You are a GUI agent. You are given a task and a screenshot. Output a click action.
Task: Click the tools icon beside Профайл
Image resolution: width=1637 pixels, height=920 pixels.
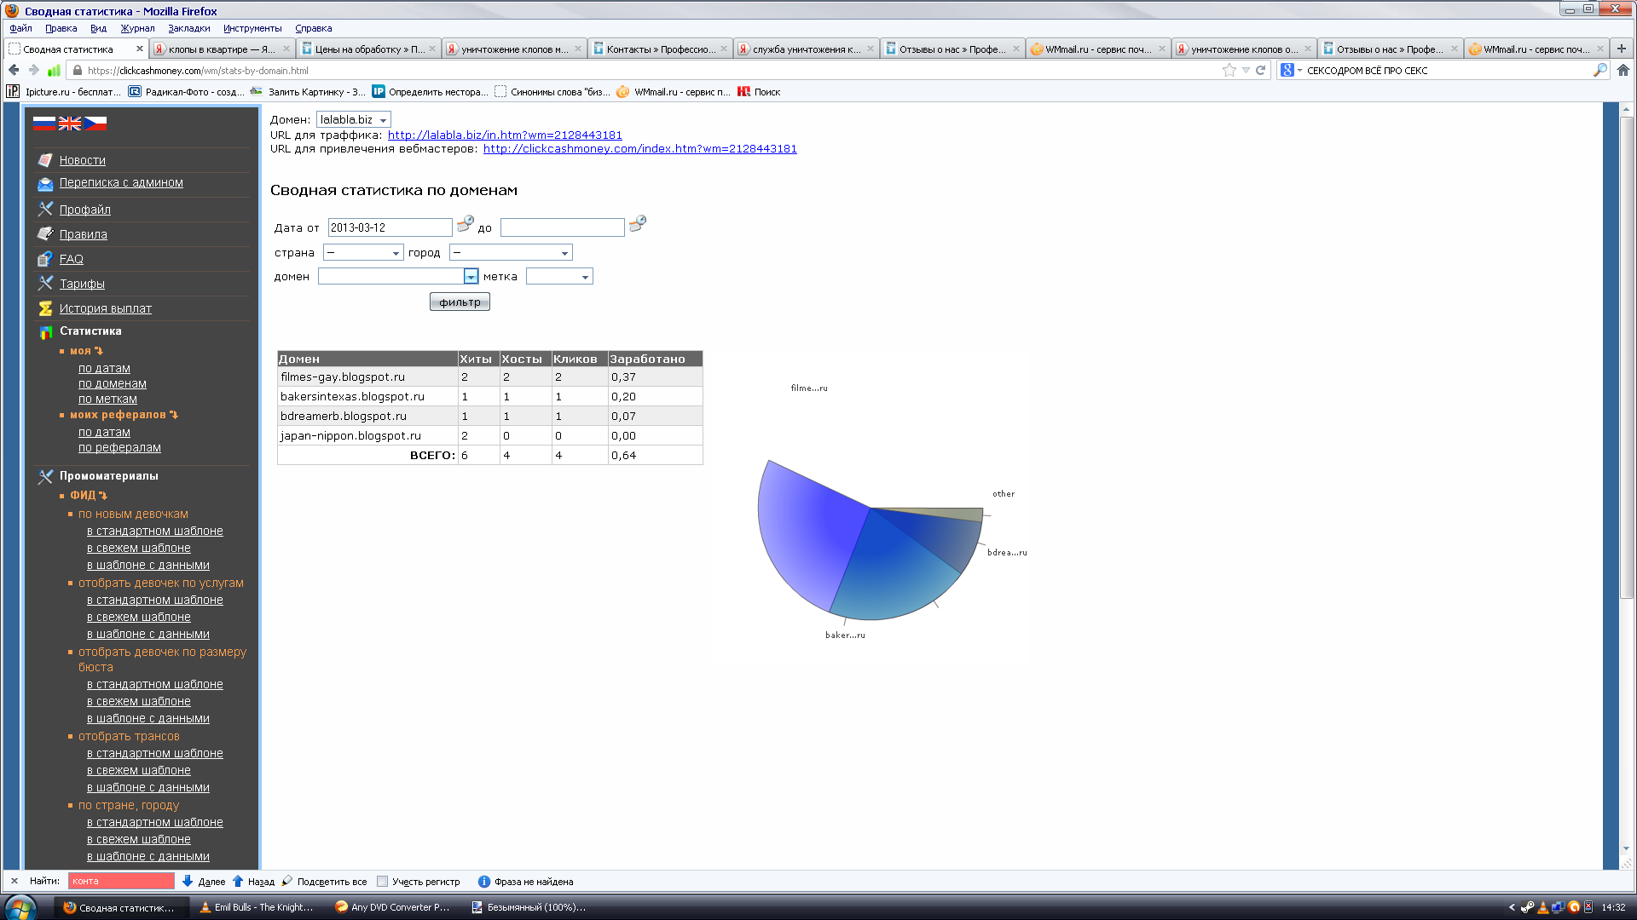tap(45, 209)
